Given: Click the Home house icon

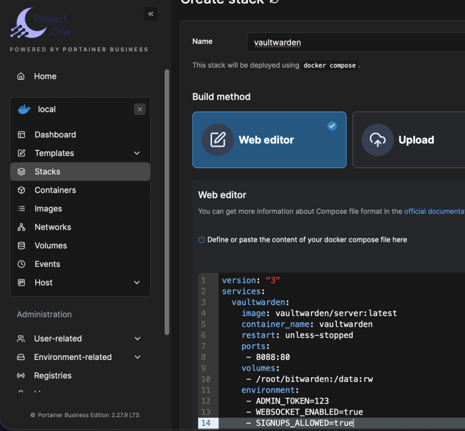Looking at the screenshot, I should click(21, 76).
